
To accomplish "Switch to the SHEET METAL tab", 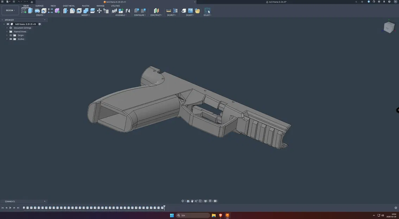I will (x=69, y=6).
